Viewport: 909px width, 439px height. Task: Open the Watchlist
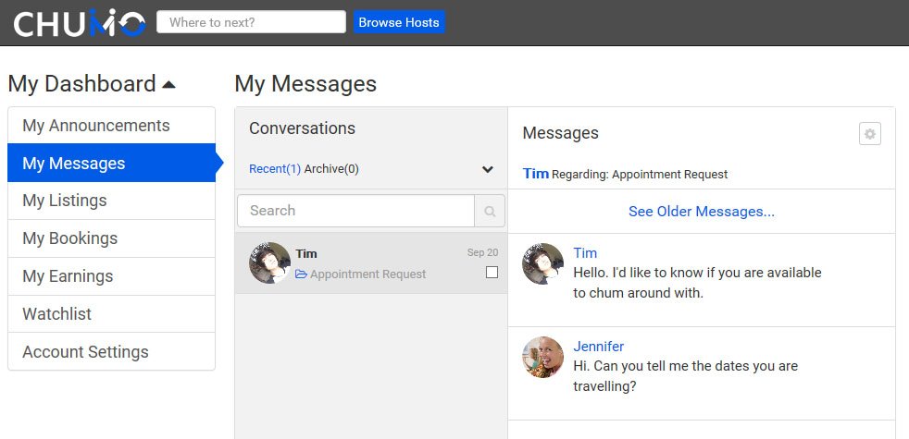(x=111, y=314)
